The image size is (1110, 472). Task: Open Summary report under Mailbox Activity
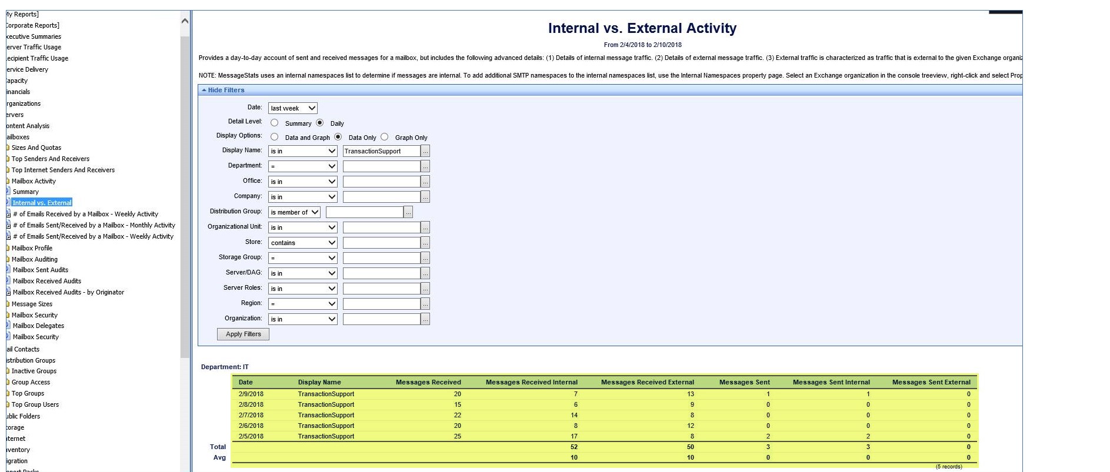pyautogui.click(x=26, y=192)
